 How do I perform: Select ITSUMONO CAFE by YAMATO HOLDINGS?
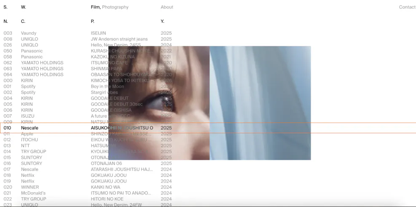[88, 63]
